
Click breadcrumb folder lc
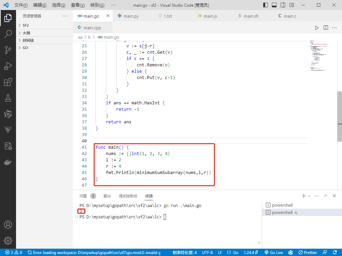[90, 37]
